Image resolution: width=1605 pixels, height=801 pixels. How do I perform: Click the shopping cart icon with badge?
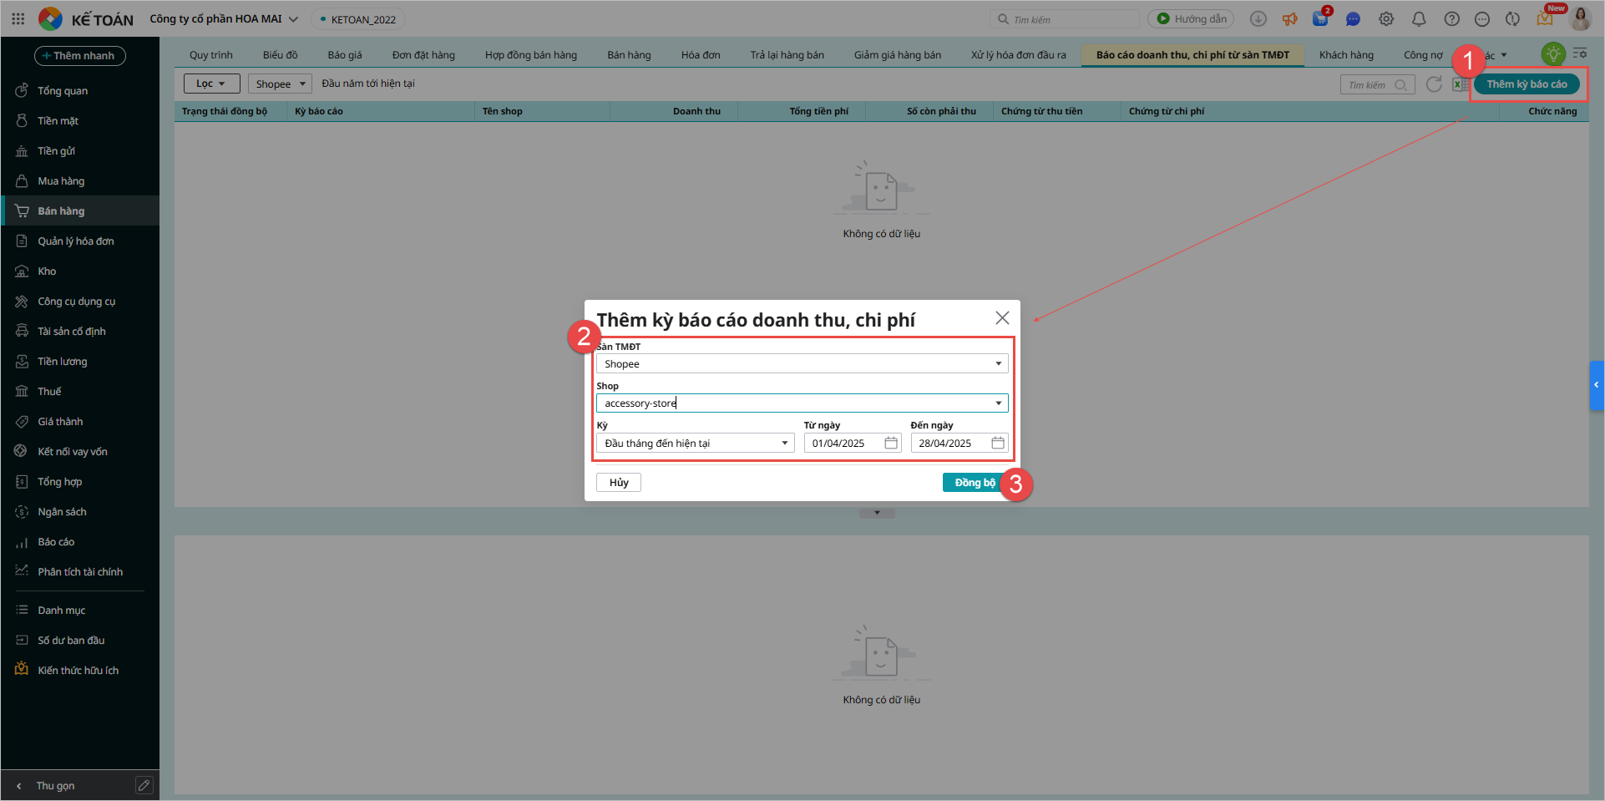[x=1320, y=19]
